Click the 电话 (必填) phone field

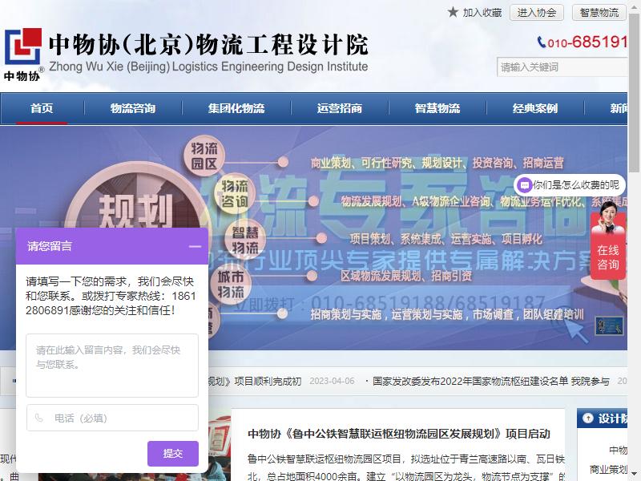[x=112, y=418]
